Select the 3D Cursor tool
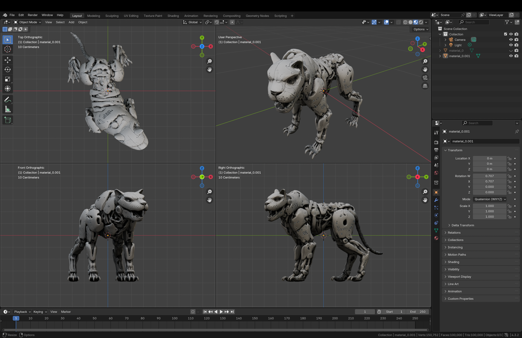 (x=8, y=49)
